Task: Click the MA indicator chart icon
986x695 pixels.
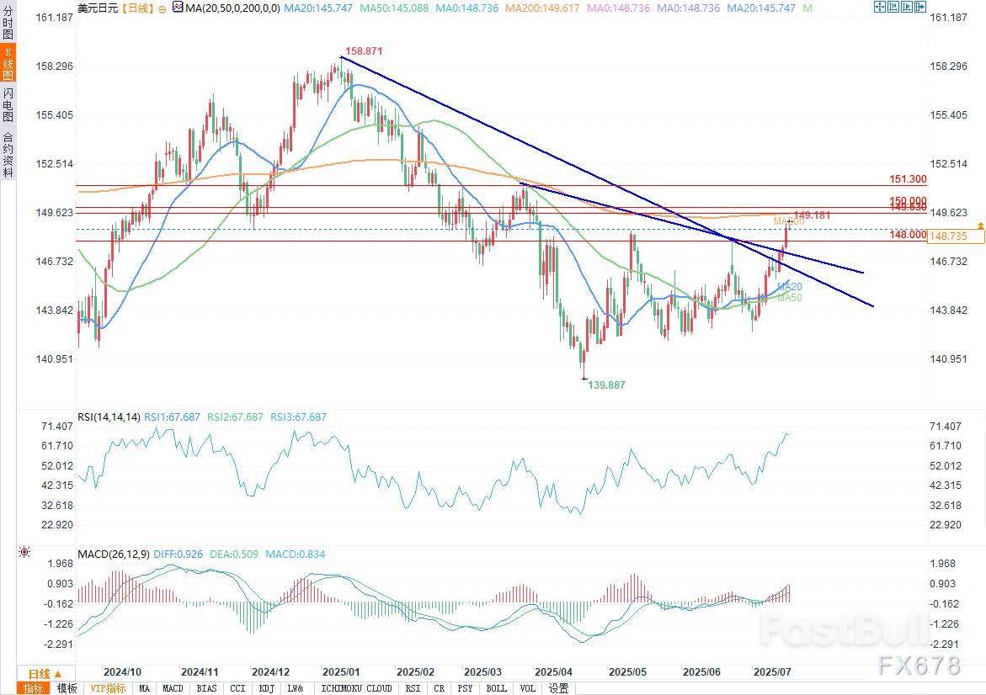Action: click(176, 8)
